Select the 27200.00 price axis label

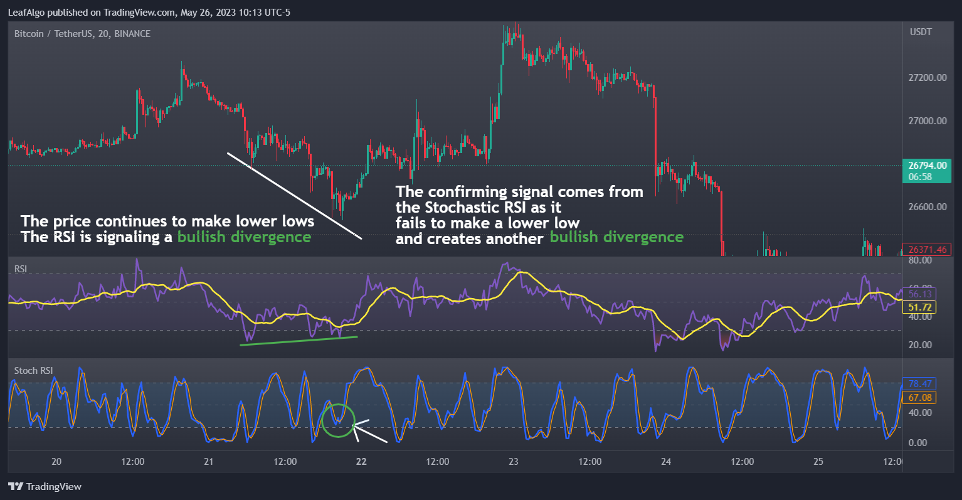928,78
